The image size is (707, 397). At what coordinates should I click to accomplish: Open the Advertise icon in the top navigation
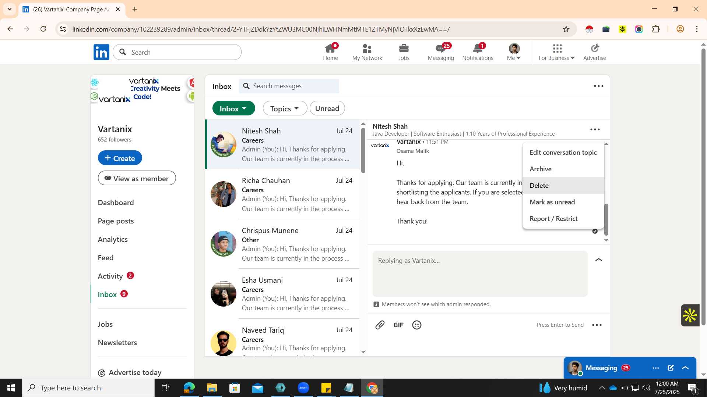[595, 52]
